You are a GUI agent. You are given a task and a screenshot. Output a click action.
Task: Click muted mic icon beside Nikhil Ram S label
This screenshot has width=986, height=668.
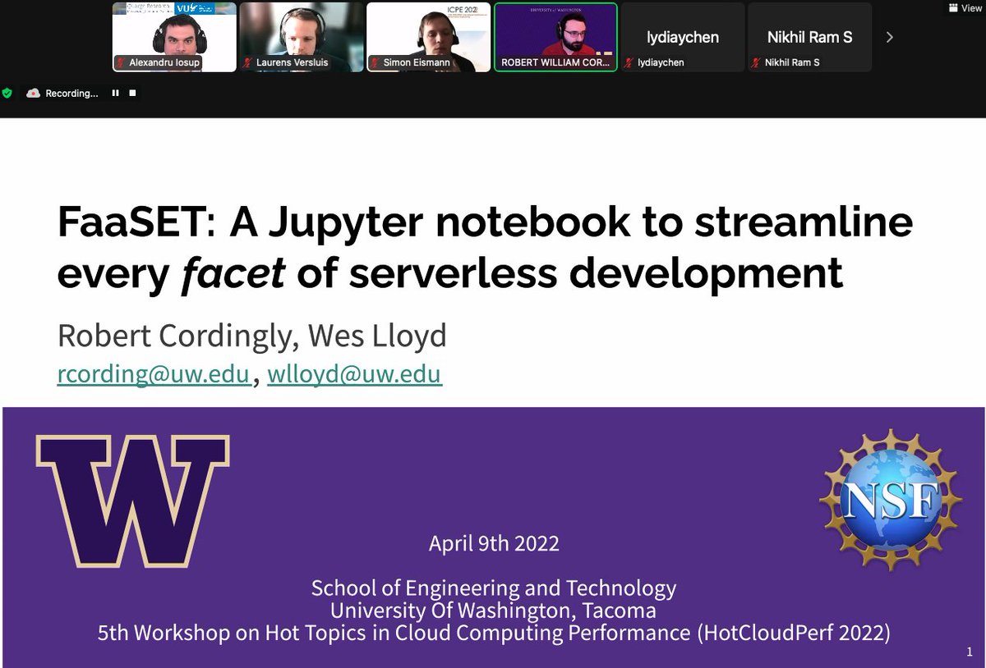coord(757,62)
